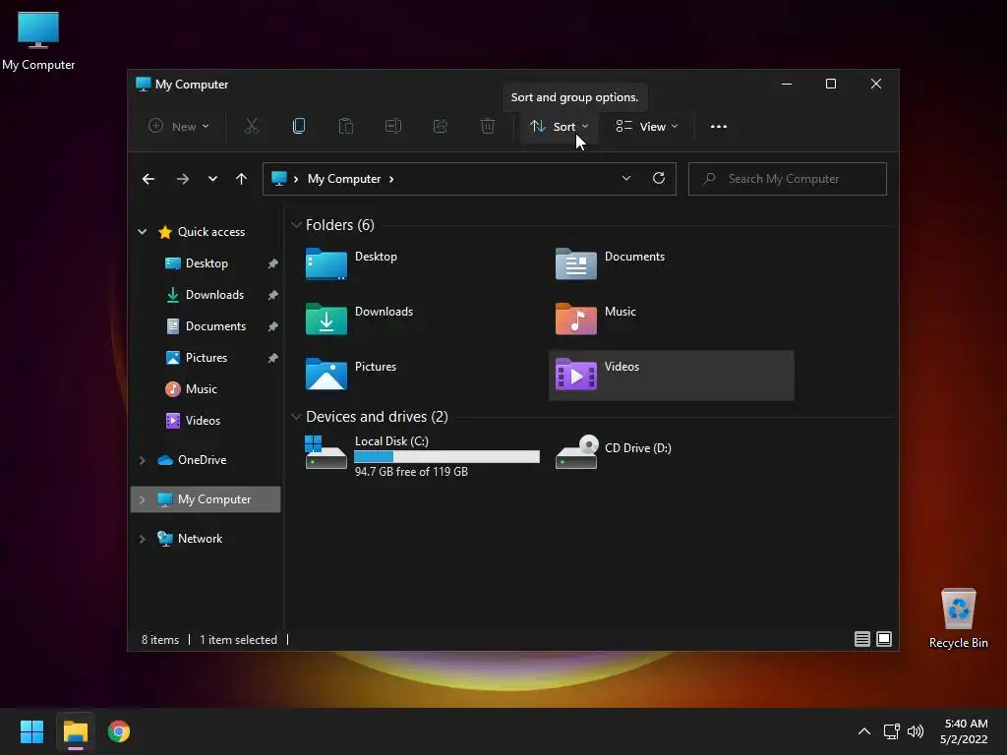The image size is (1007, 755).
Task: Open Downloads in Quick access sidebar
Action: coord(214,295)
